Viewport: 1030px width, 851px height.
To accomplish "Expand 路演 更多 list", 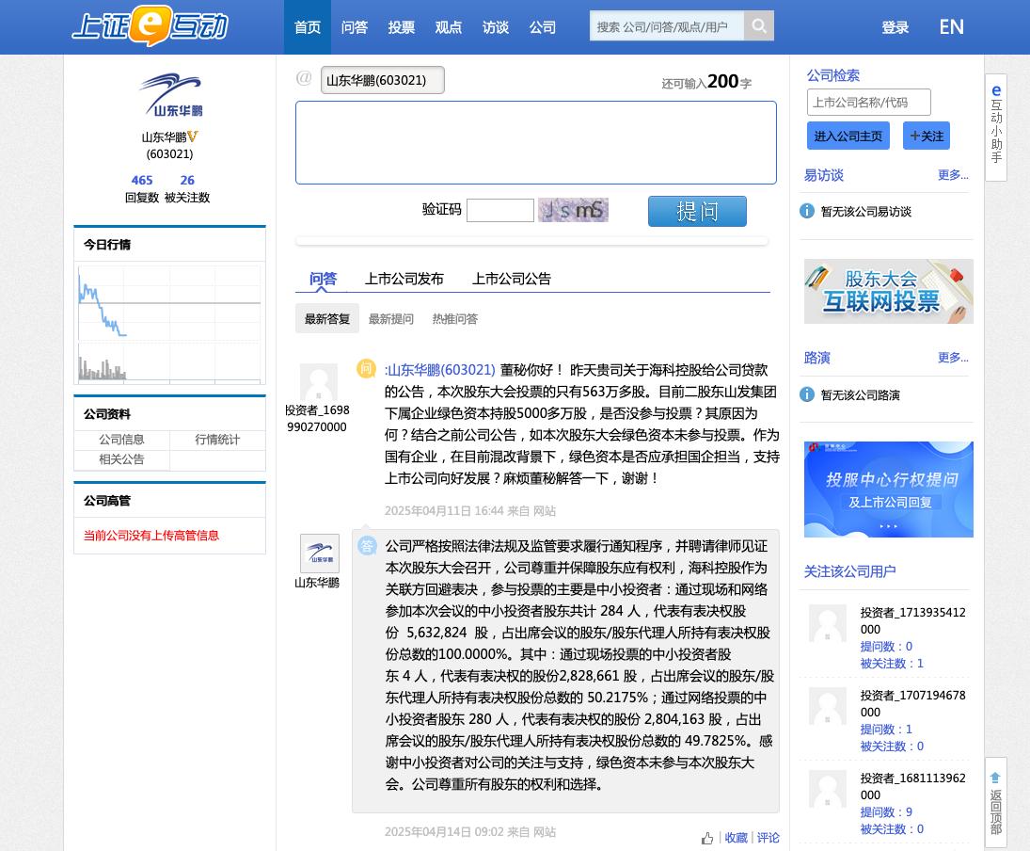I will click(952, 358).
